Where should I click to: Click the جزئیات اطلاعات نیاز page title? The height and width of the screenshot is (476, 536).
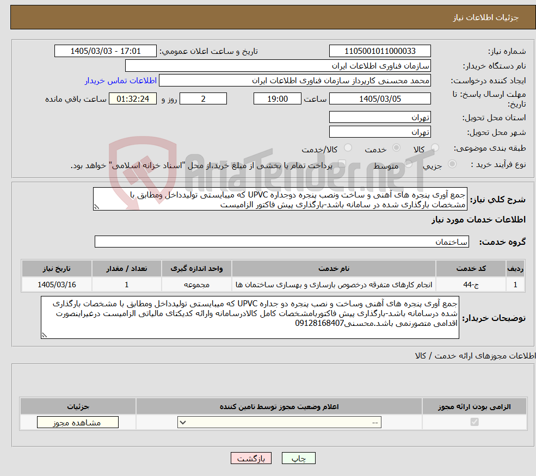(x=486, y=17)
